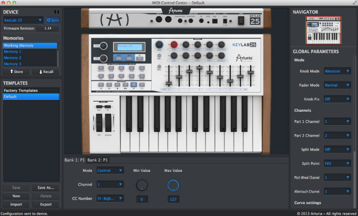Screen dimensions: 358x216
Task: Select Memory 1 in the Memories list
Action: pos(30,52)
